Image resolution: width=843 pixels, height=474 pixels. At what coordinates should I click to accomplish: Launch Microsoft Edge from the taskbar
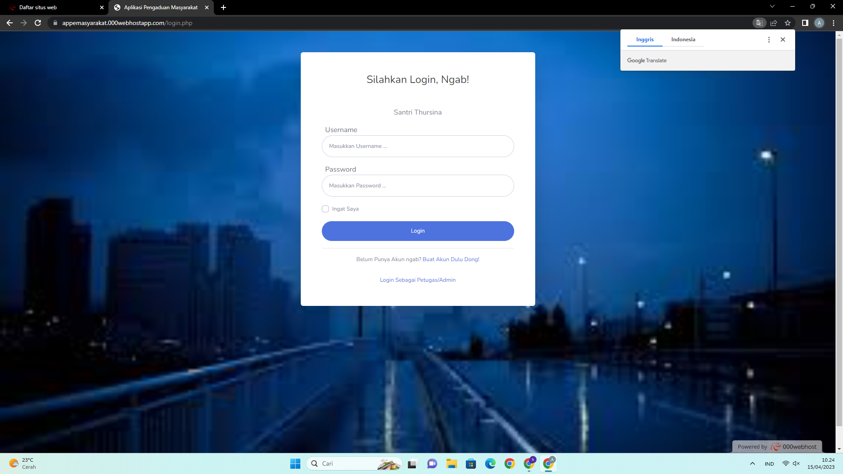tap(490, 463)
